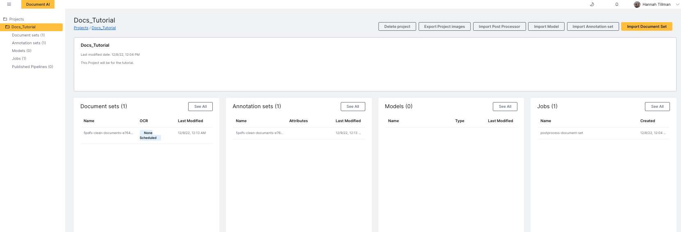See All in Jobs card
Viewport: 681px width, 232px height.
click(x=657, y=107)
